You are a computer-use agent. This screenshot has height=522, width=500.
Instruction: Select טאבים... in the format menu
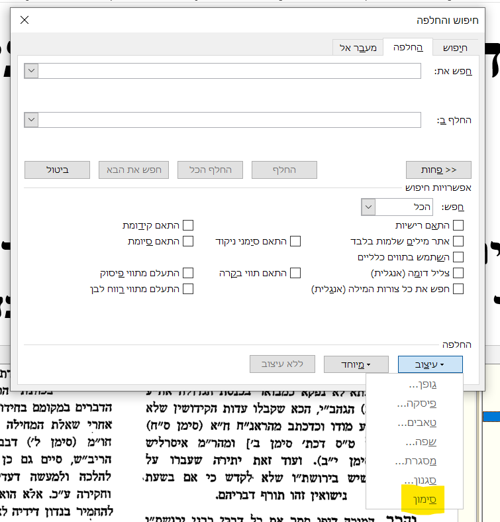[x=415, y=423]
